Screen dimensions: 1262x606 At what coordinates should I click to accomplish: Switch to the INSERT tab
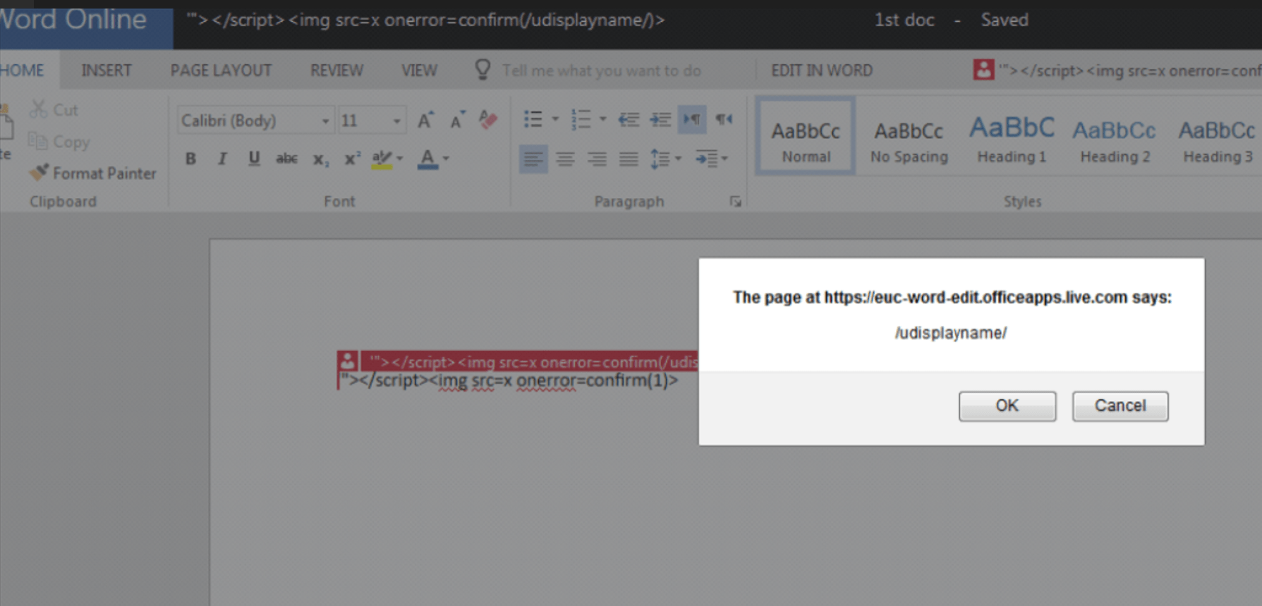click(106, 70)
